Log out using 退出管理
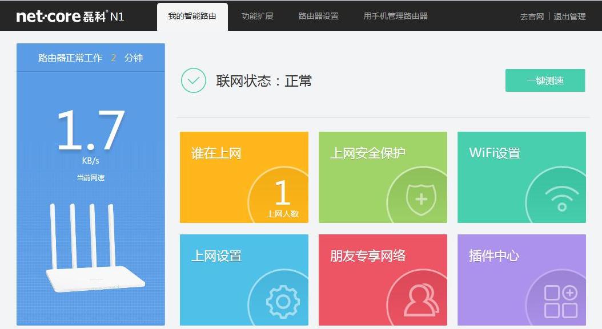 point(570,17)
